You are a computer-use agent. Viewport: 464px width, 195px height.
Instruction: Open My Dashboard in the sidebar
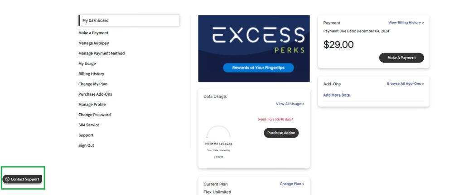point(96,20)
